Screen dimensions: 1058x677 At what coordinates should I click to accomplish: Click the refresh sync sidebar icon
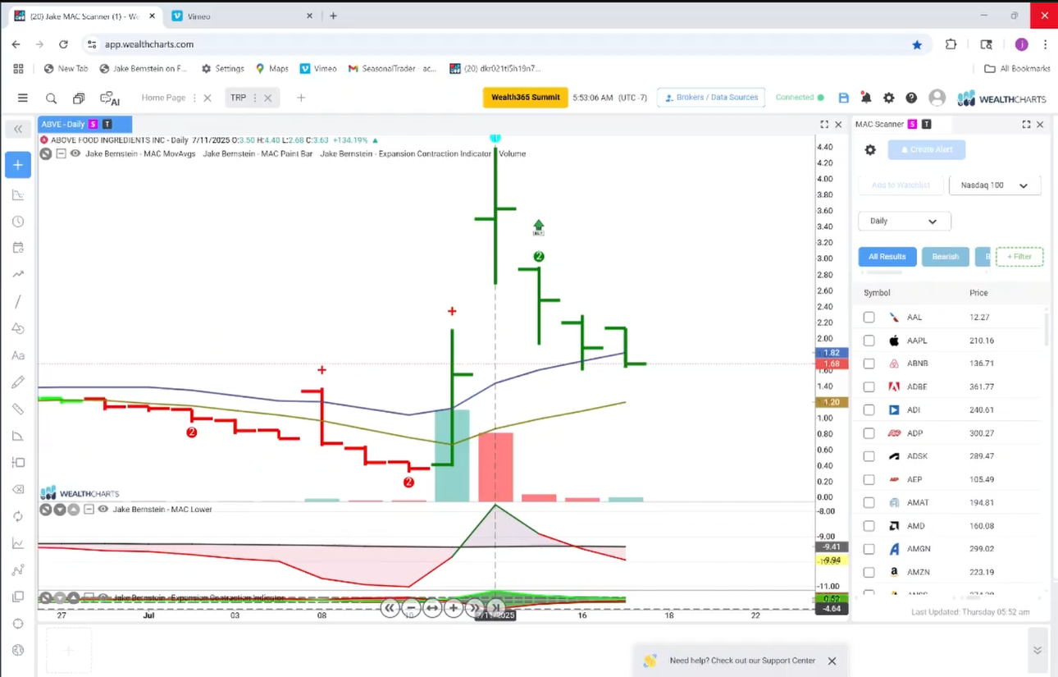18,516
